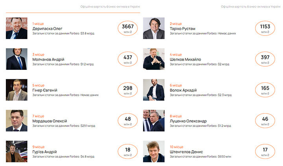Viewport: 283px width, 166px height.
Task: Select the portrait beside Молчанов Андрій
Action: coord(17,59)
